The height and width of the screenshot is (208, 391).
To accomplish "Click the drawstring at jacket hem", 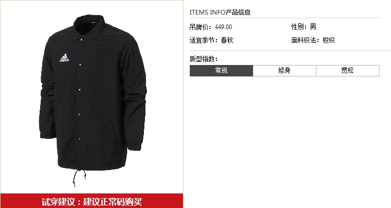I will [x=79, y=177].
